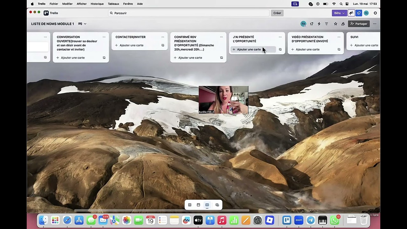Add a card to J'AI PRÉSENTÉ L'OPPORTUNITÉ list

click(253, 49)
